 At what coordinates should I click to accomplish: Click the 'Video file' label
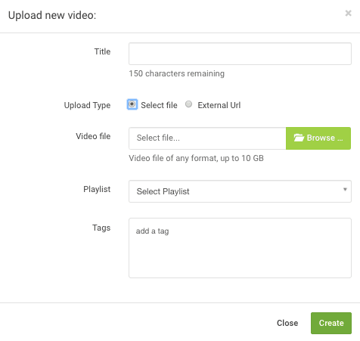pyautogui.click(x=93, y=136)
